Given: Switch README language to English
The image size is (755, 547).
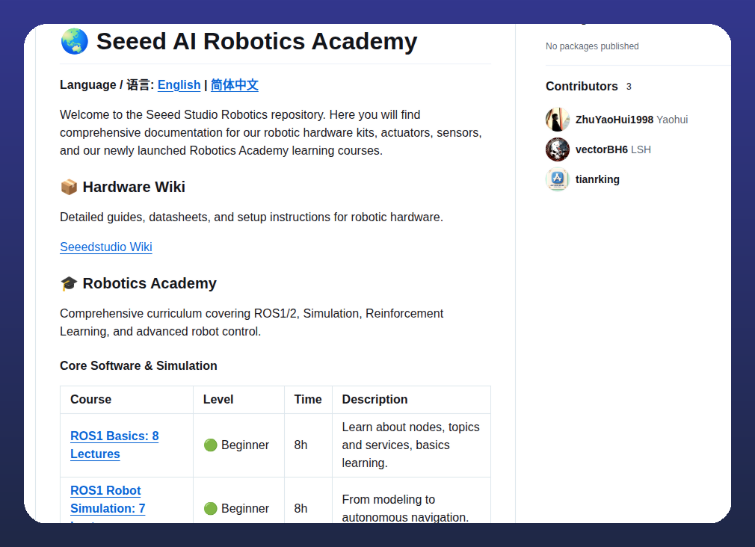Looking at the screenshot, I should click(x=179, y=84).
